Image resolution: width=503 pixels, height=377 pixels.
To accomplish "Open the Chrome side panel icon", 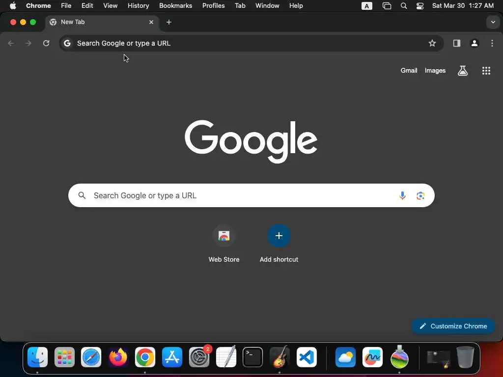I will (x=457, y=43).
